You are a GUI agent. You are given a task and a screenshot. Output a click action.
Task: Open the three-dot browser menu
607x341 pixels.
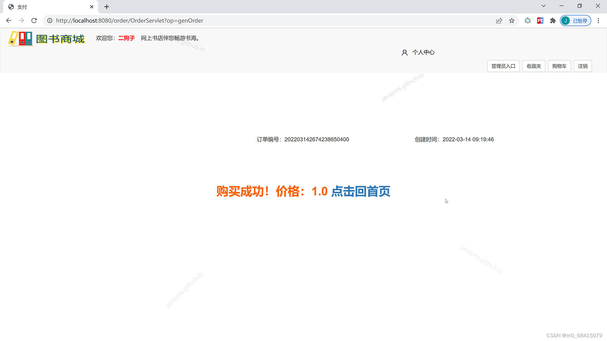pos(598,21)
